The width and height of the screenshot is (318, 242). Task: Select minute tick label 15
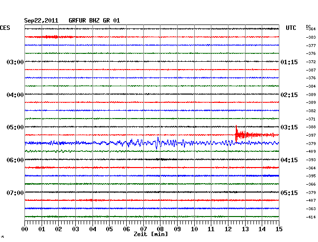click(x=279, y=229)
